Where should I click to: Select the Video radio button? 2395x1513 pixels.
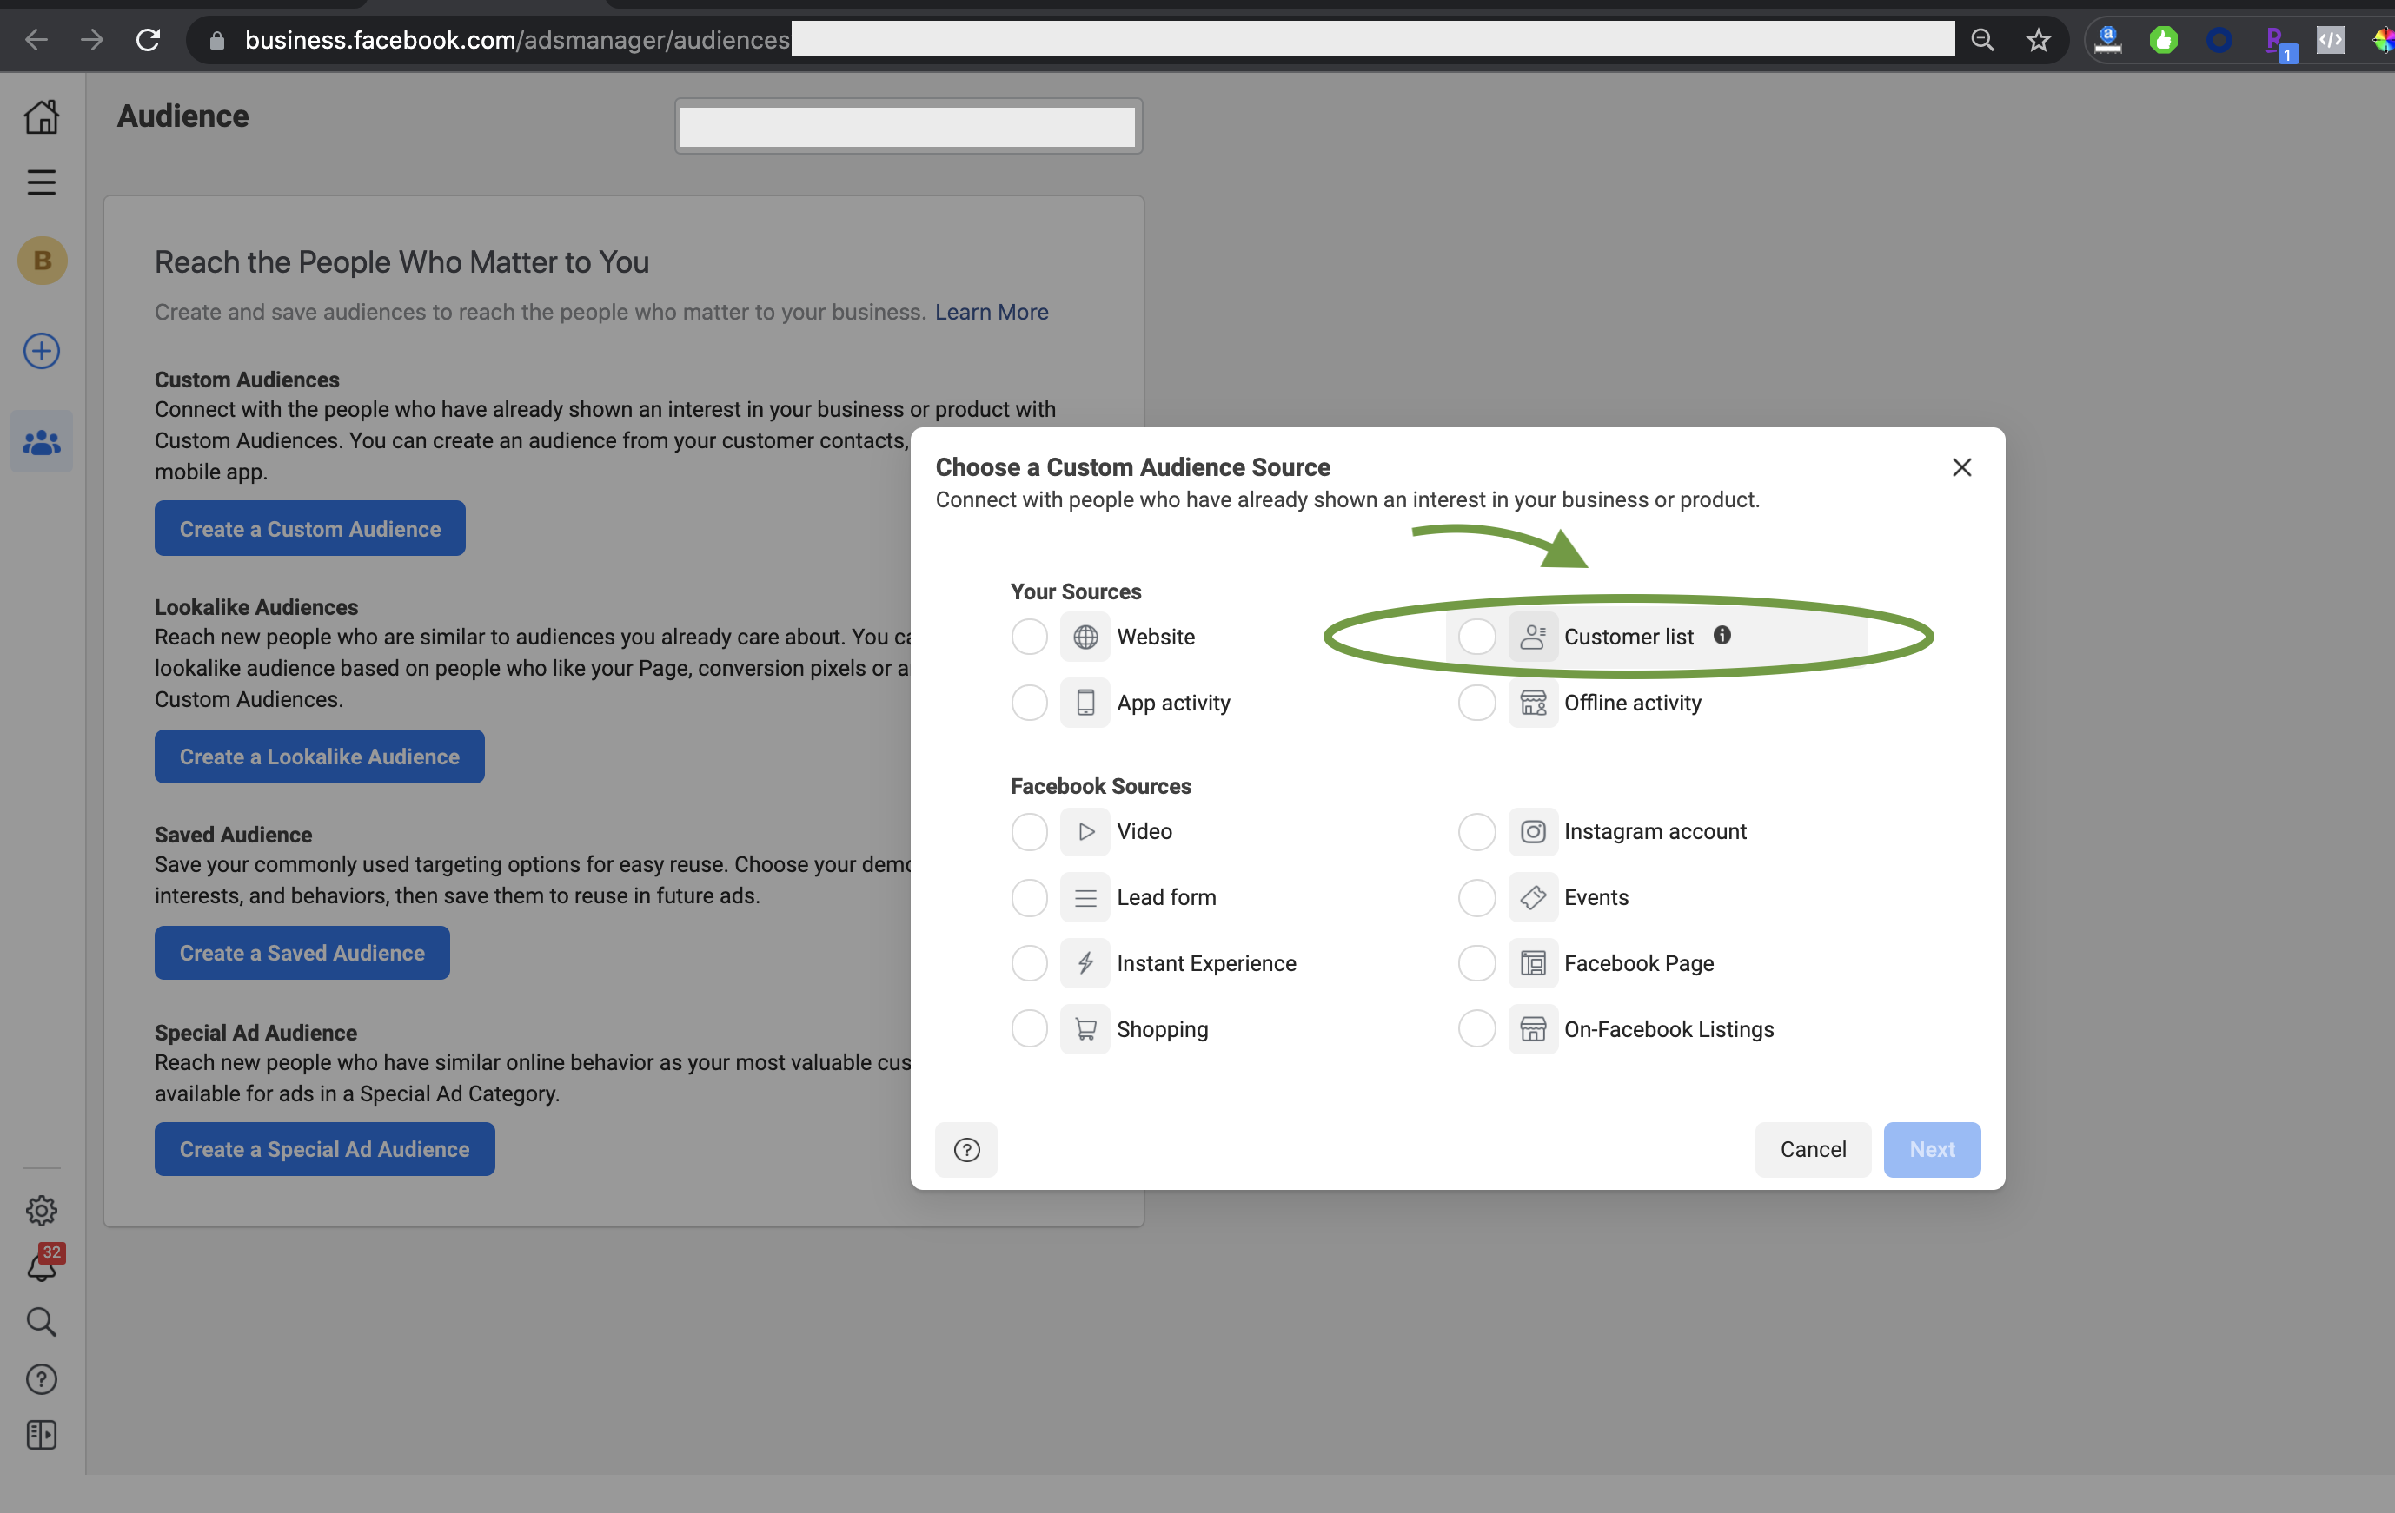coord(1030,831)
